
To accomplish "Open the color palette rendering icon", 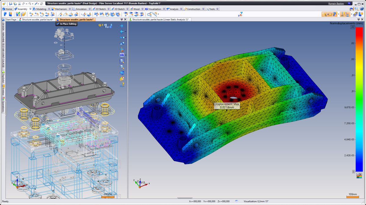I will (122, 79).
